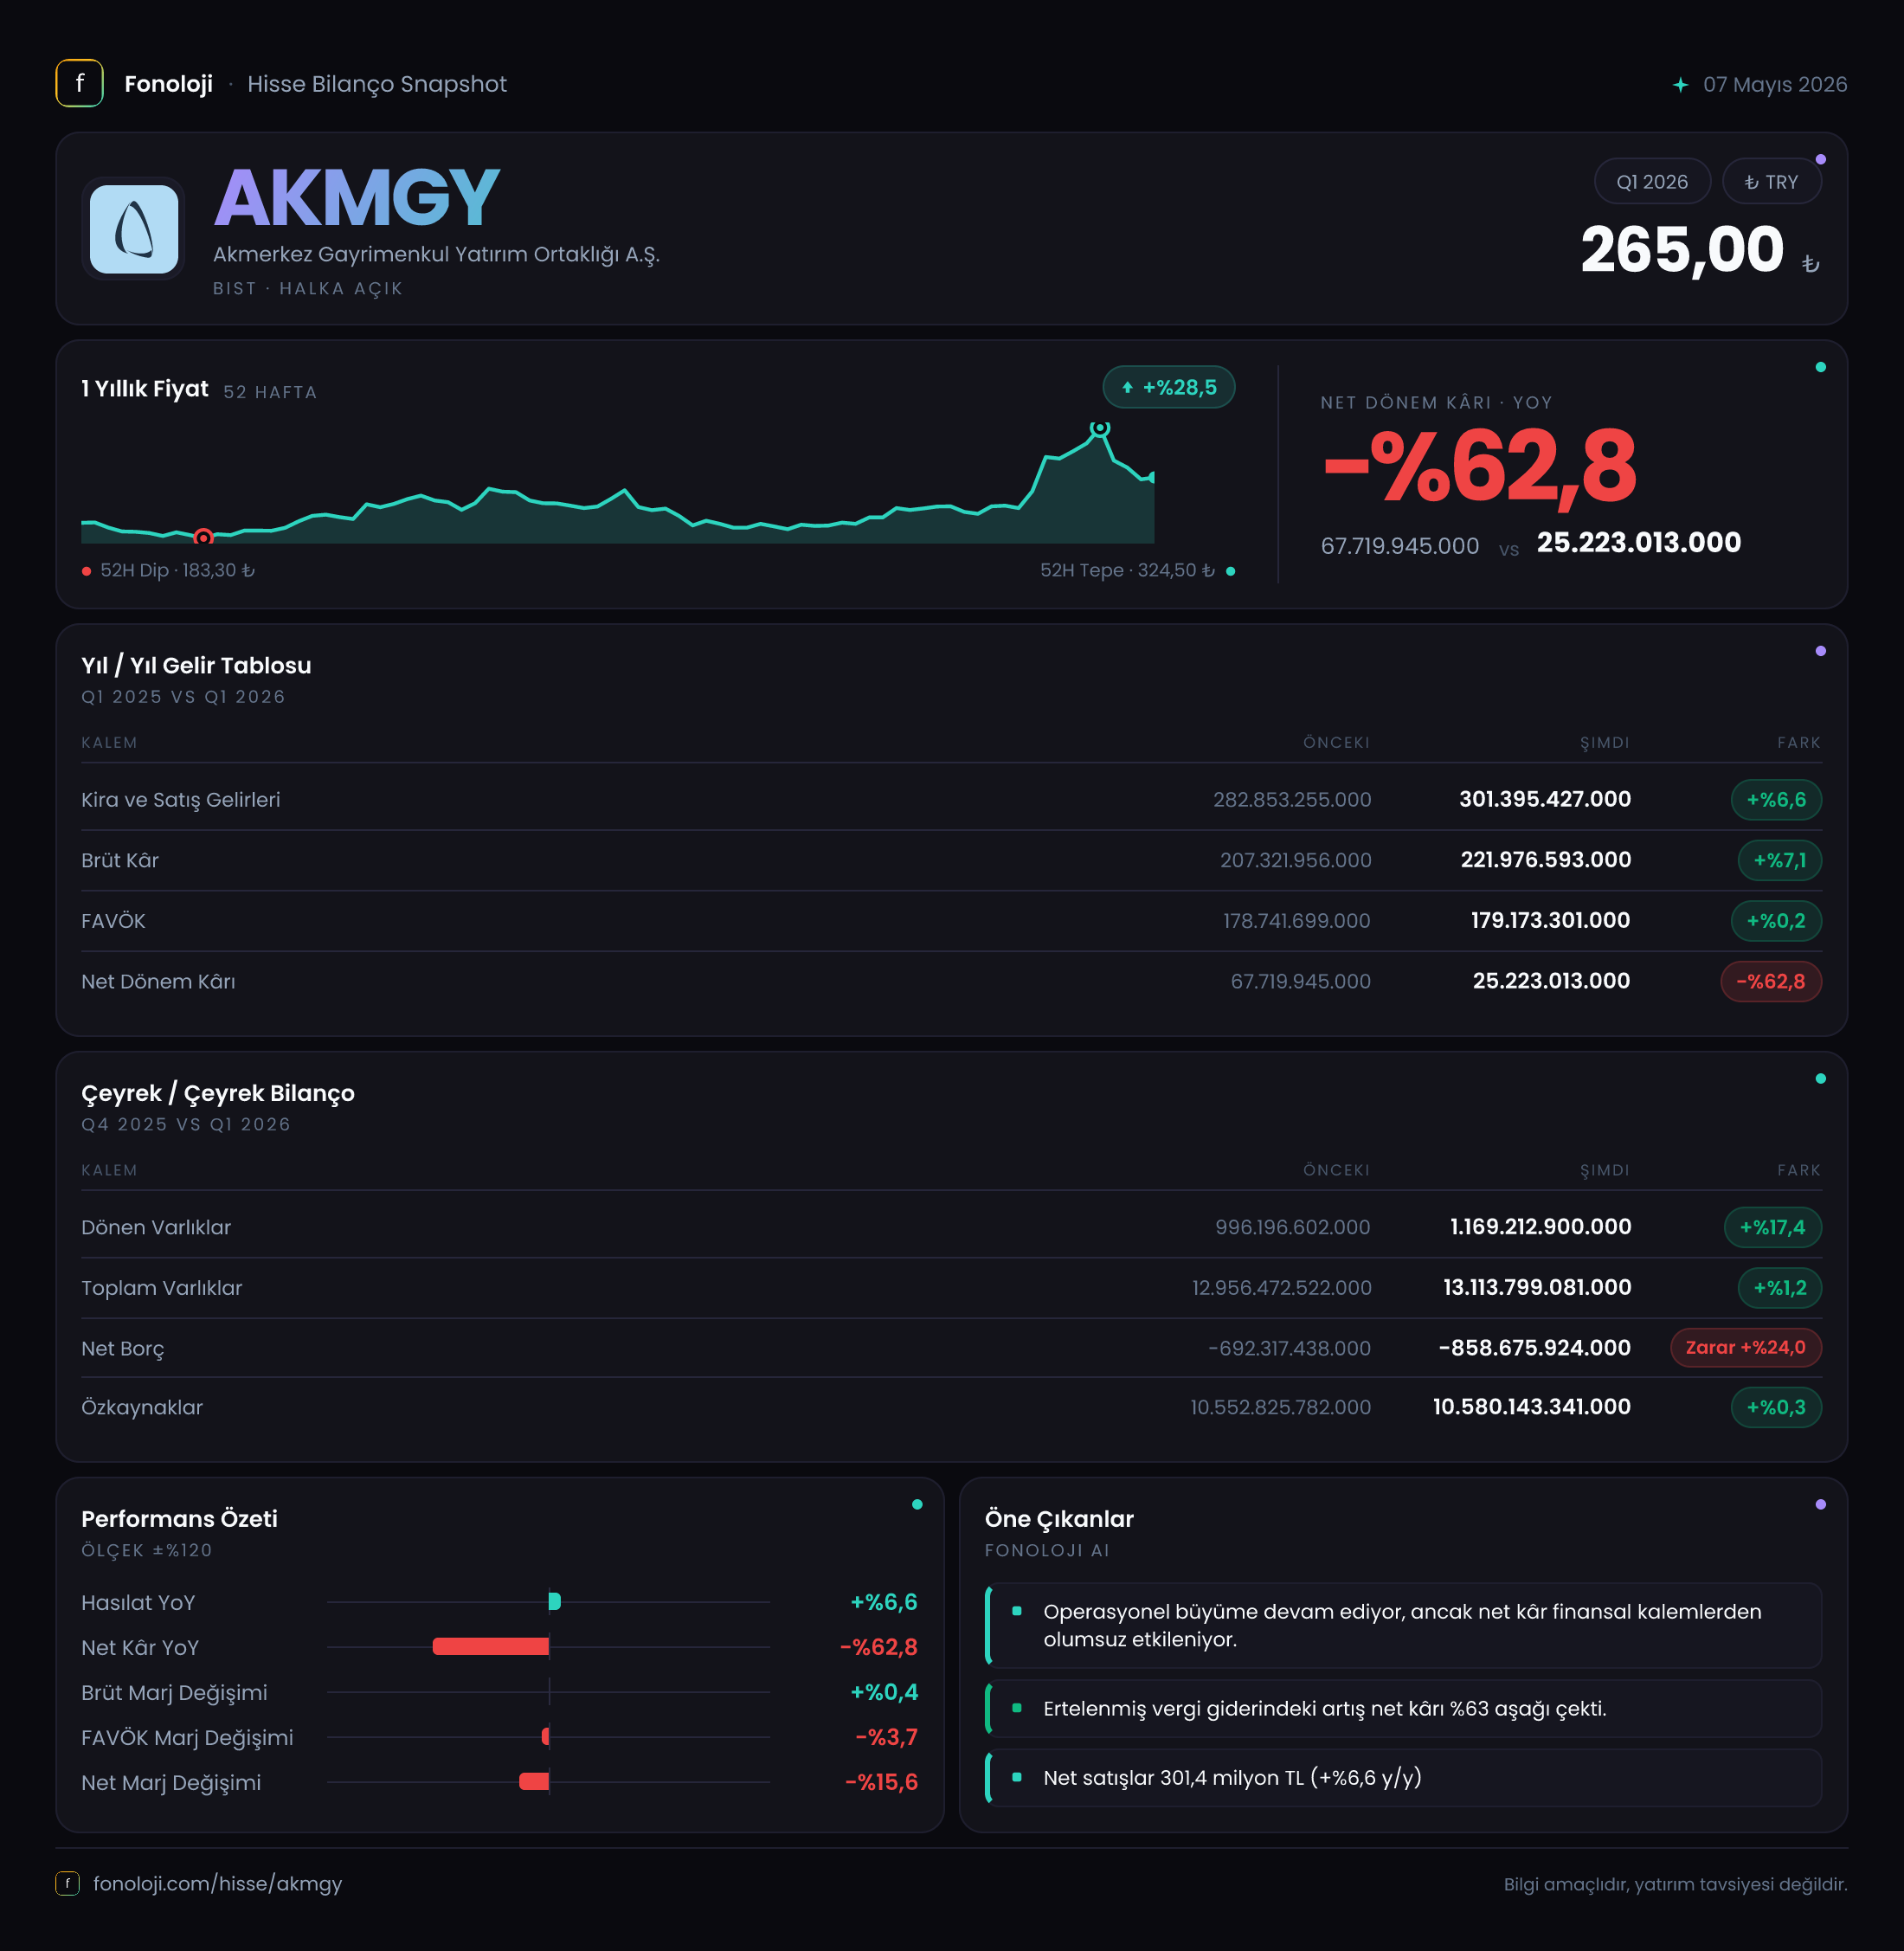Click the 179.173.301.000 FAVÖK value
The image size is (1904, 1951).
pos(1551,921)
